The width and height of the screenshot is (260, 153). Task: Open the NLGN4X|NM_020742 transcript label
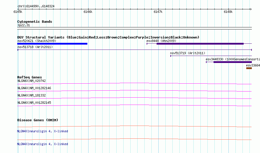(32, 81)
